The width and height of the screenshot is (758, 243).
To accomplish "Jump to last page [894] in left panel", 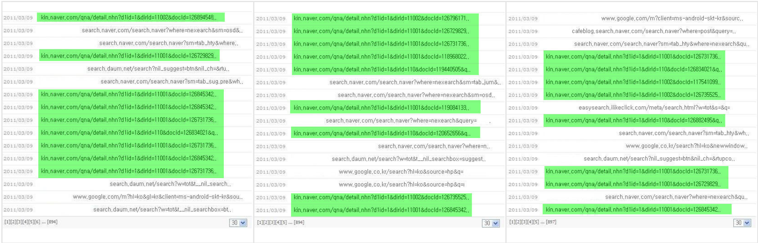I will coord(52,222).
